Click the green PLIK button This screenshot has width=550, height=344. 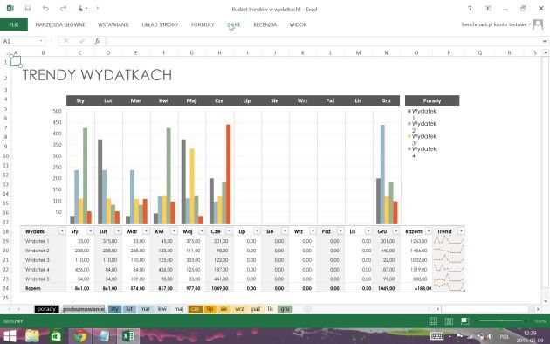(14, 24)
